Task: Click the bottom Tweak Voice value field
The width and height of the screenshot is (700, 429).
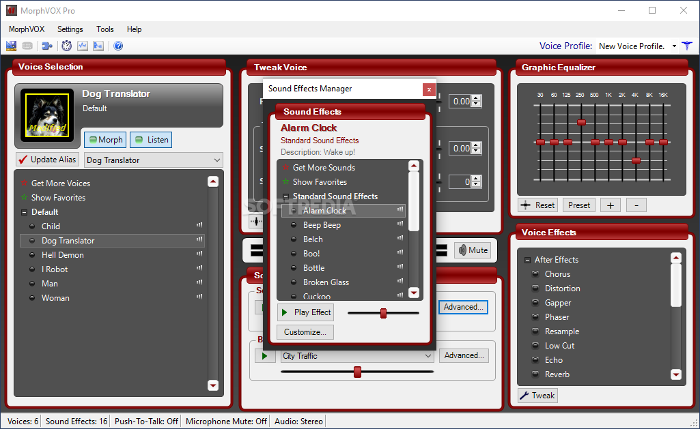Action: (460, 181)
